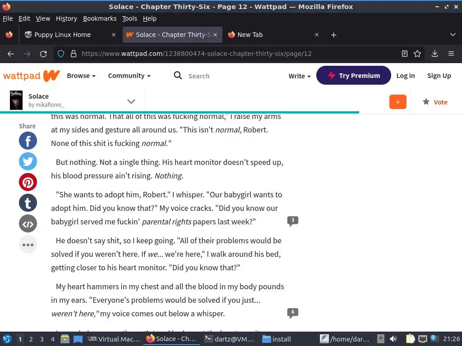Viewport: 462px width, 346px height.
Task: Open the File menu
Action: pyautogui.click(x=8, y=18)
